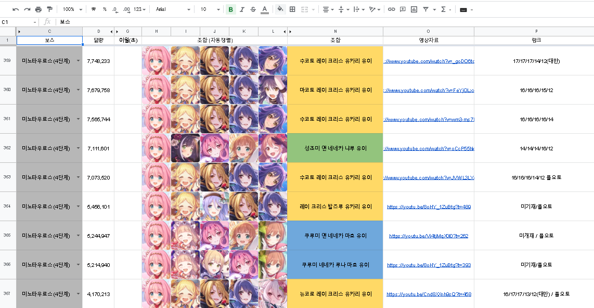Toggle Bold formatting button
The image size is (594, 308).
pyautogui.click(x=230, y=9)
